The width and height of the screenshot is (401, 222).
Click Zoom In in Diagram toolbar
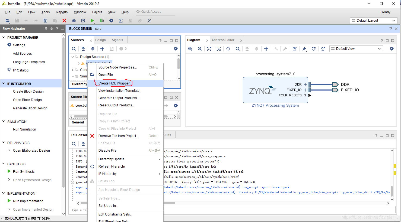pos(190,49)
